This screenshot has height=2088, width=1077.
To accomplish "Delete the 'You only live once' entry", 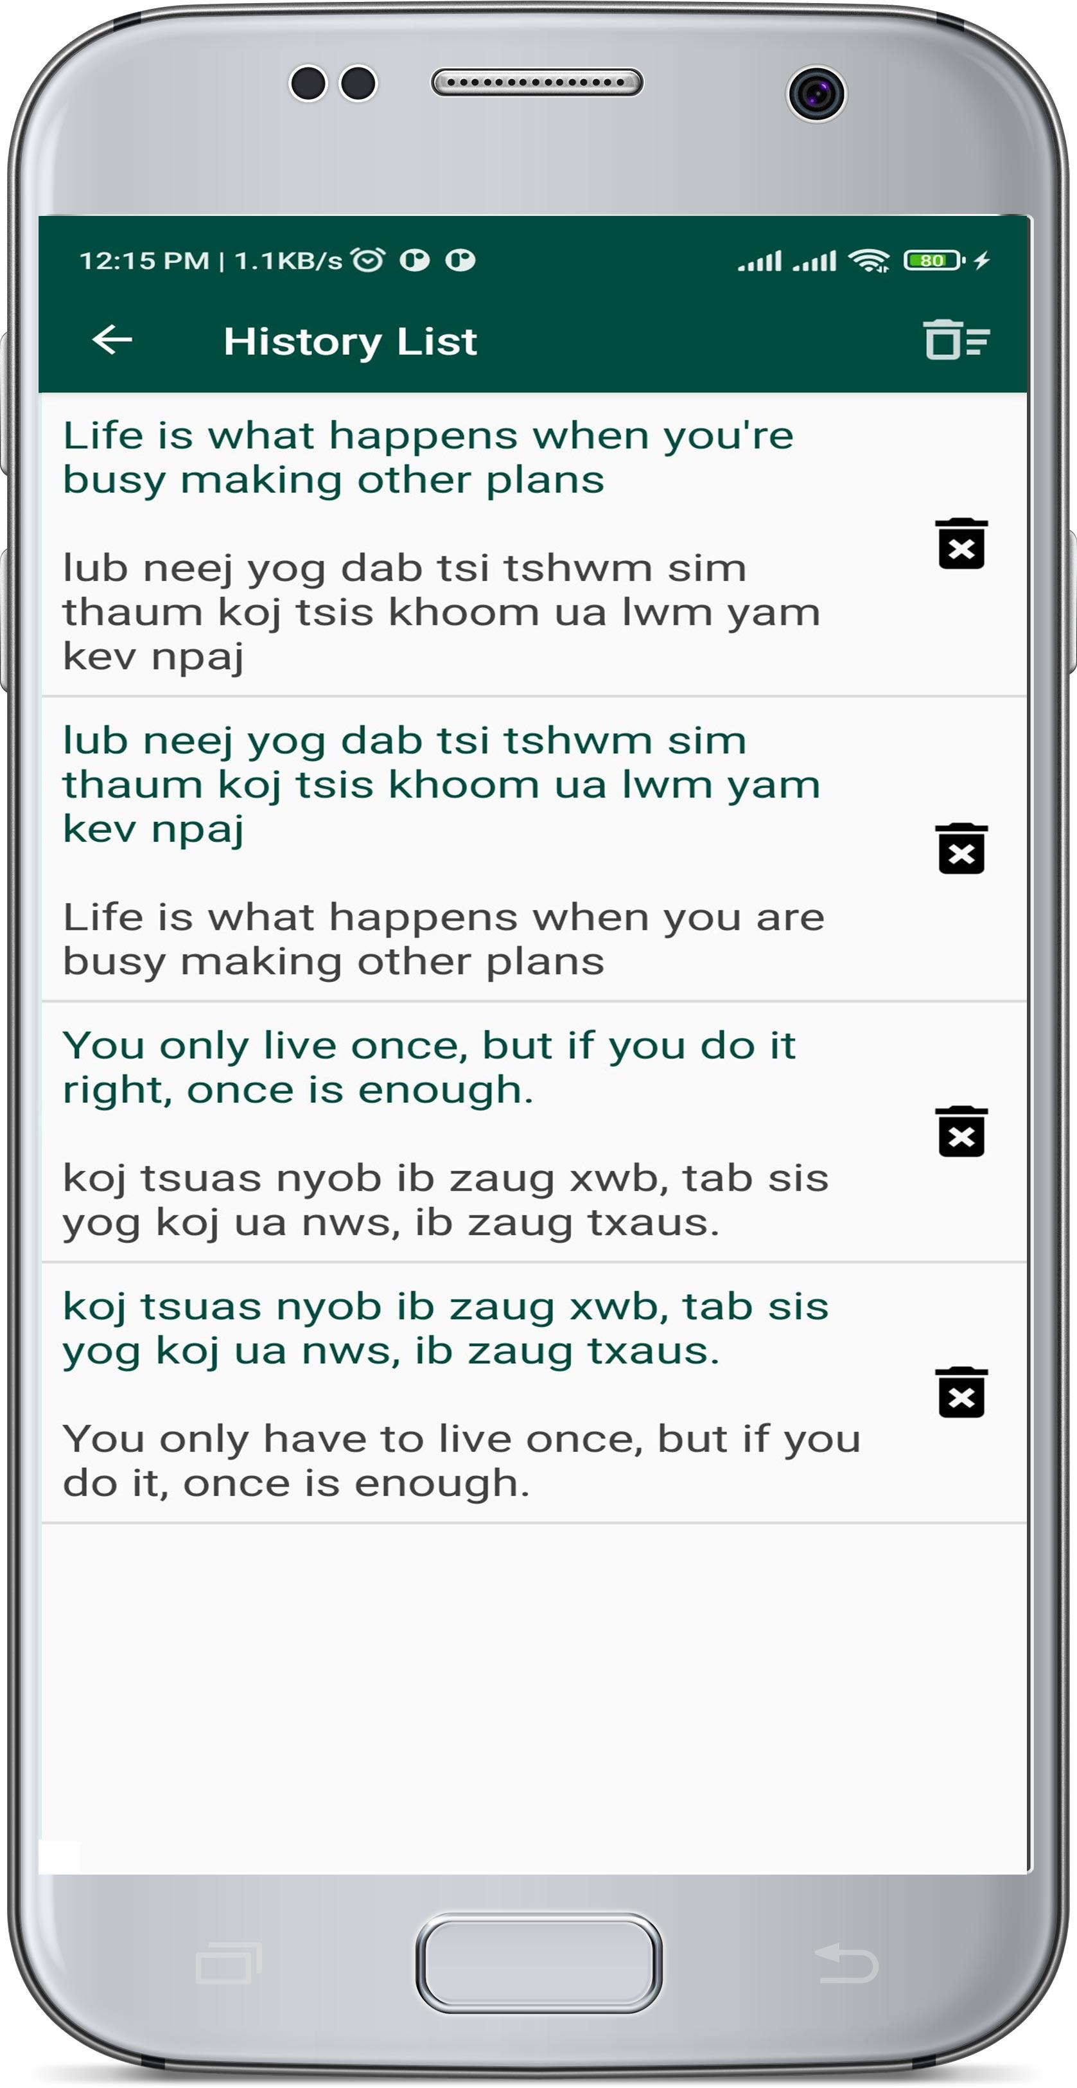I will 961,1132.
